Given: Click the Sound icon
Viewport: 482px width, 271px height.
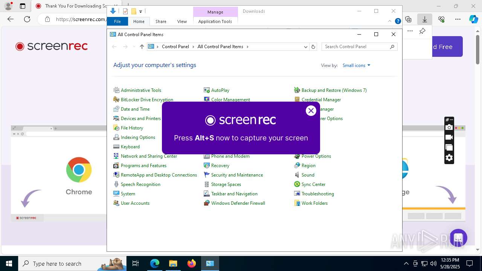Looking at the screenshot, I should click(297, 175).
